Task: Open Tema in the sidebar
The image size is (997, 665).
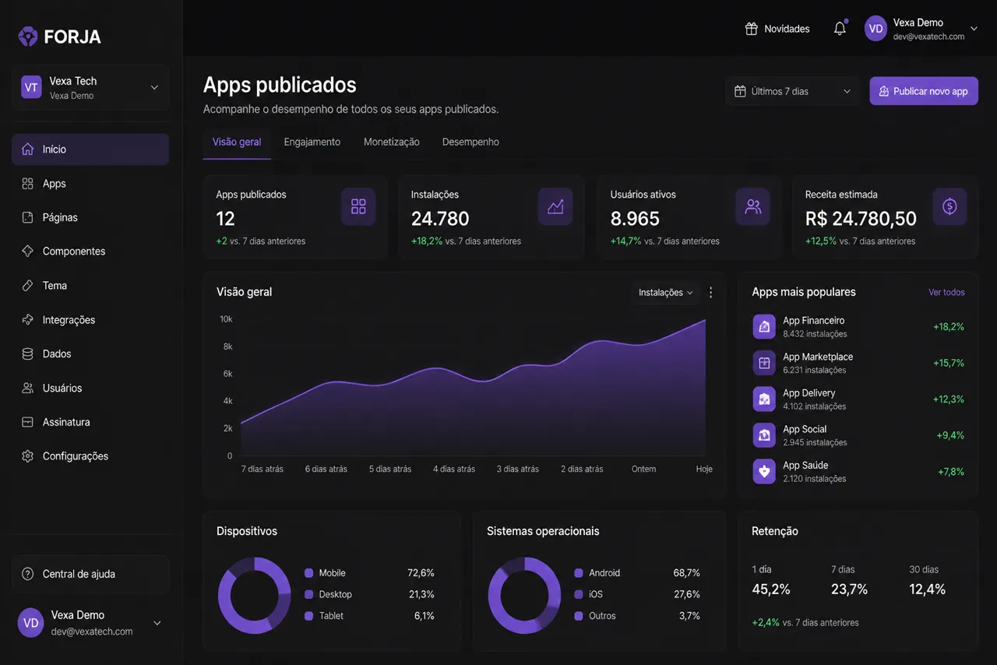Action: click(90, 286)
